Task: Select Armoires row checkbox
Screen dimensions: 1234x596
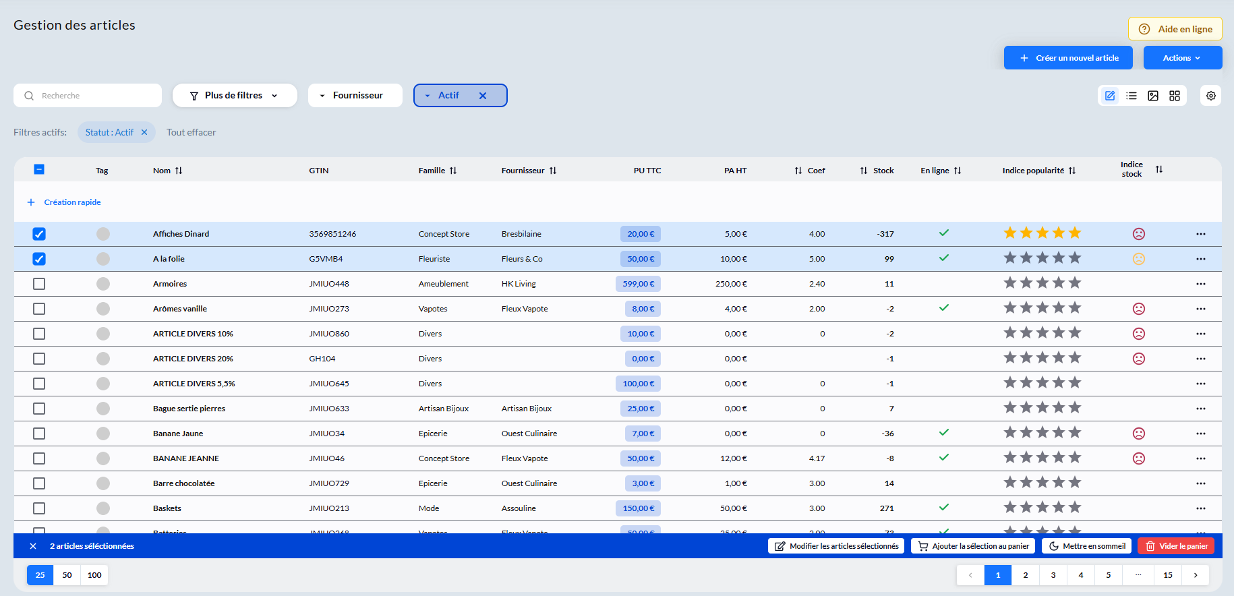Action: 39,284
